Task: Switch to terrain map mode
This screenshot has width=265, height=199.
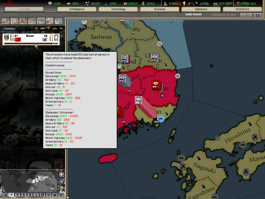Action: 5,195
